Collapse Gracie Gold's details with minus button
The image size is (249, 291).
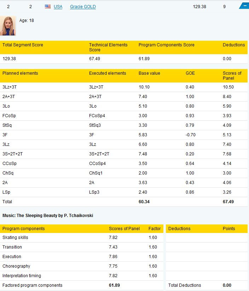[245, 6]
